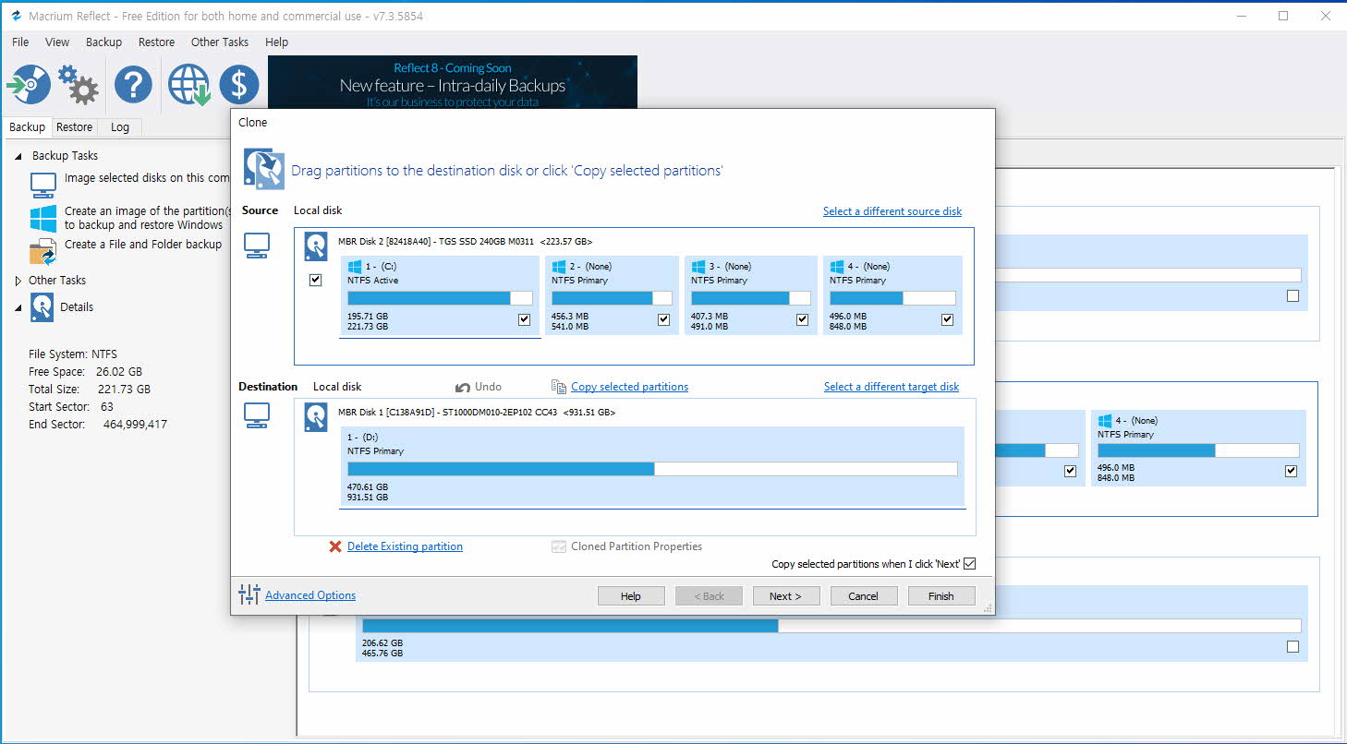Click 'Select a different target disk' link
The height and width of the screenshot is (744, 1347).
click(x=892, y=387)
